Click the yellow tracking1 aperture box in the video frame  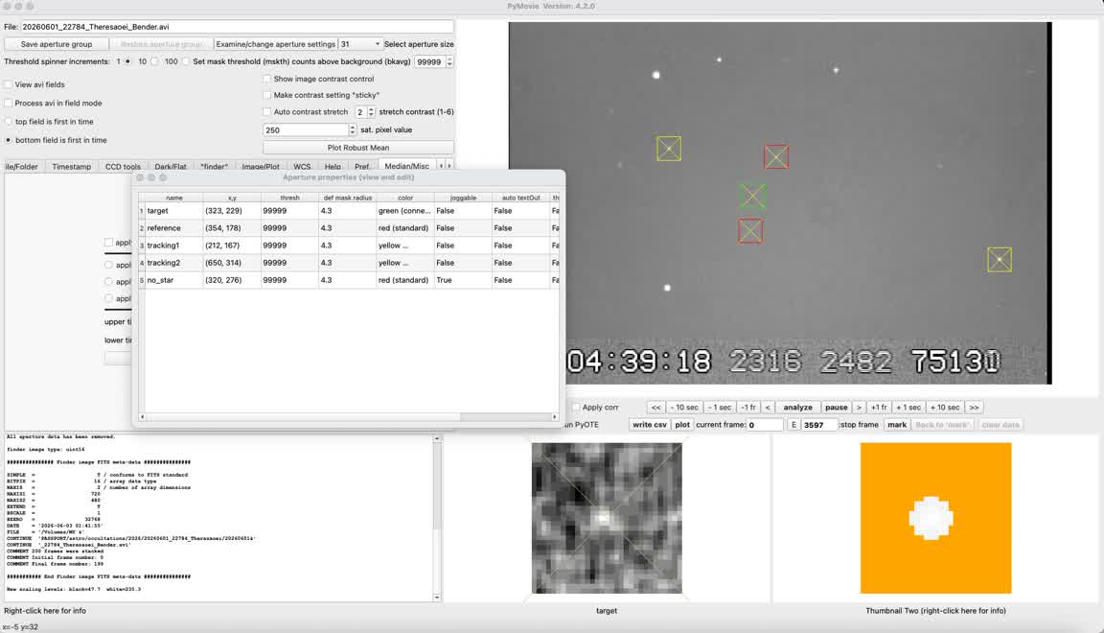click(x=669, y=149)
